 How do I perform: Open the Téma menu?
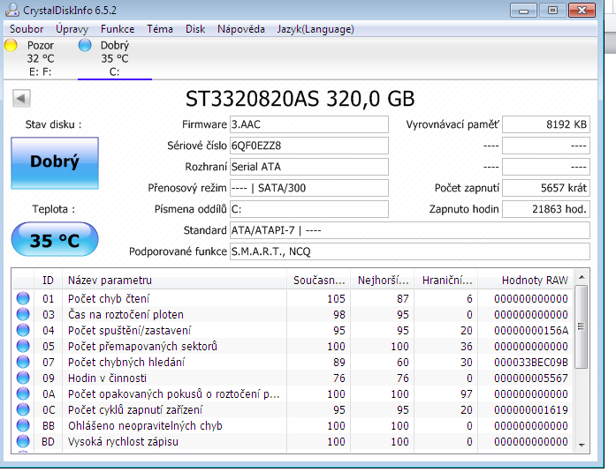160,29
